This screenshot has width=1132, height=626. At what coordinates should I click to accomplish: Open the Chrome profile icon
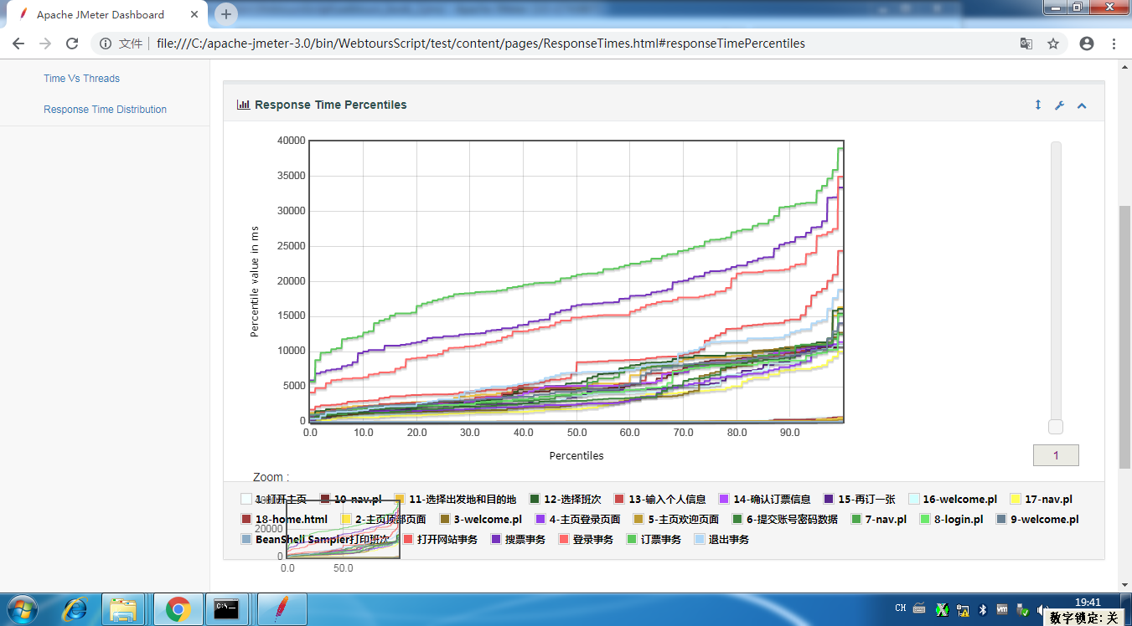(x=1087, y=44)
